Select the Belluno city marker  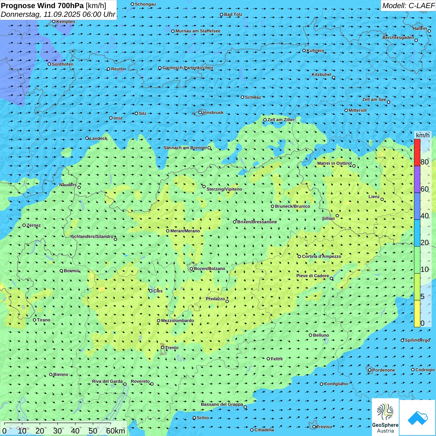(x=310, y=335)
